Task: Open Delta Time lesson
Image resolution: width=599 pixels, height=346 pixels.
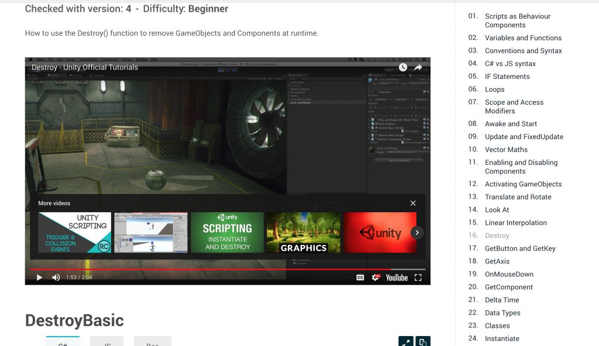Action: pyautogui.click(x=502, y=300)
